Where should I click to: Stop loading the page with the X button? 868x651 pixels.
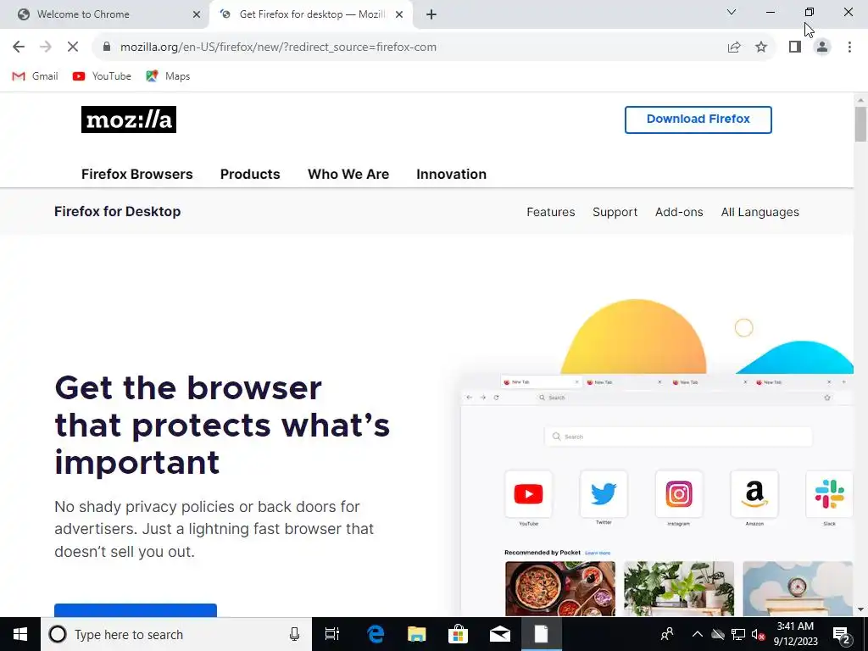click(x=73, y=47)
